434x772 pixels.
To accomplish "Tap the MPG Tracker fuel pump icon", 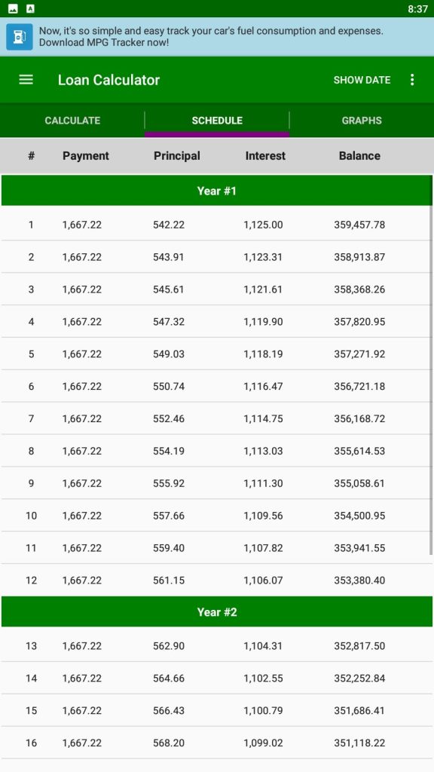I will pos(20,37).
